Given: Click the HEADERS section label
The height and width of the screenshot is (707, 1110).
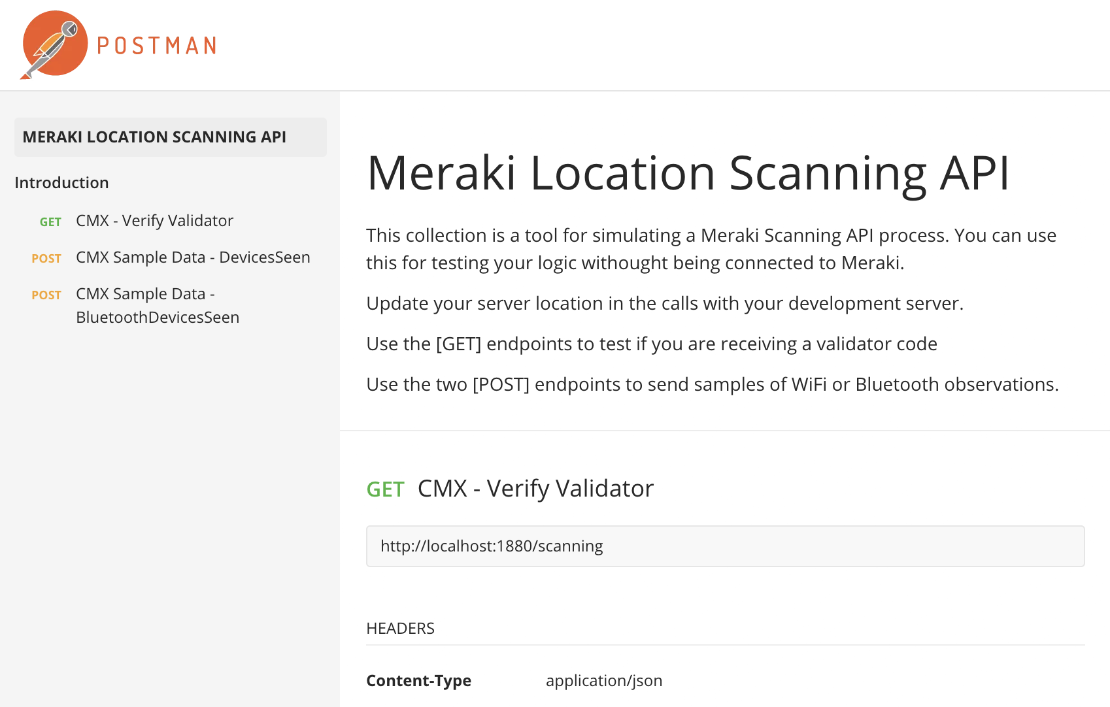Looking at the screenshot, I should [400, 629].
